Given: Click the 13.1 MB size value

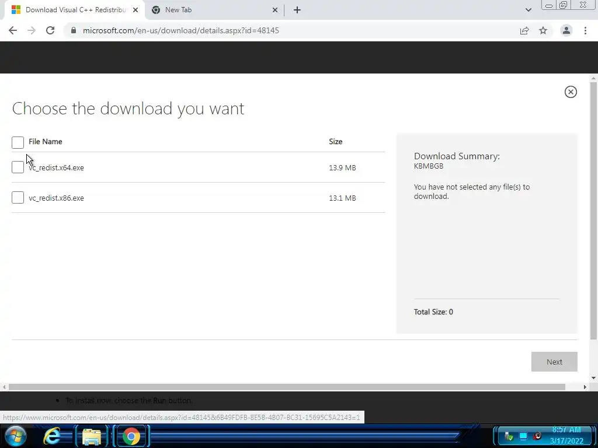Looking at the screenshot, I should (x=342, y=198).
